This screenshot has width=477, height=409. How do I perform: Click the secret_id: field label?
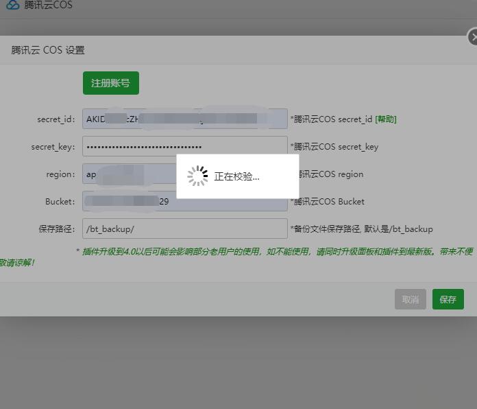click(x=56, y=119)
